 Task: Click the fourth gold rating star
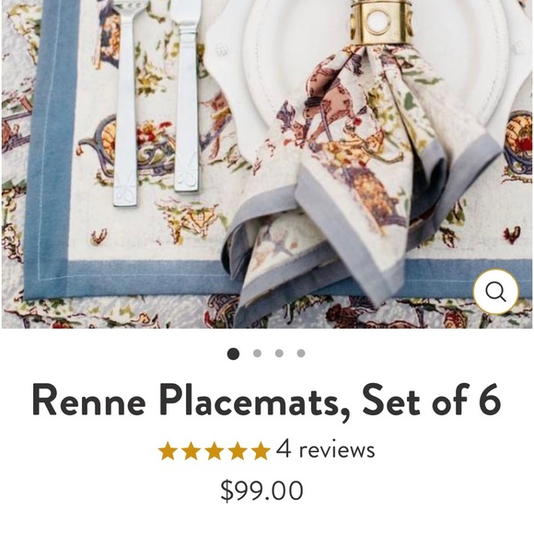coord(238,450)
